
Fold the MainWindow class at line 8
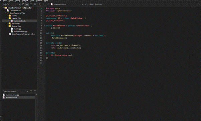pos(44,26)
